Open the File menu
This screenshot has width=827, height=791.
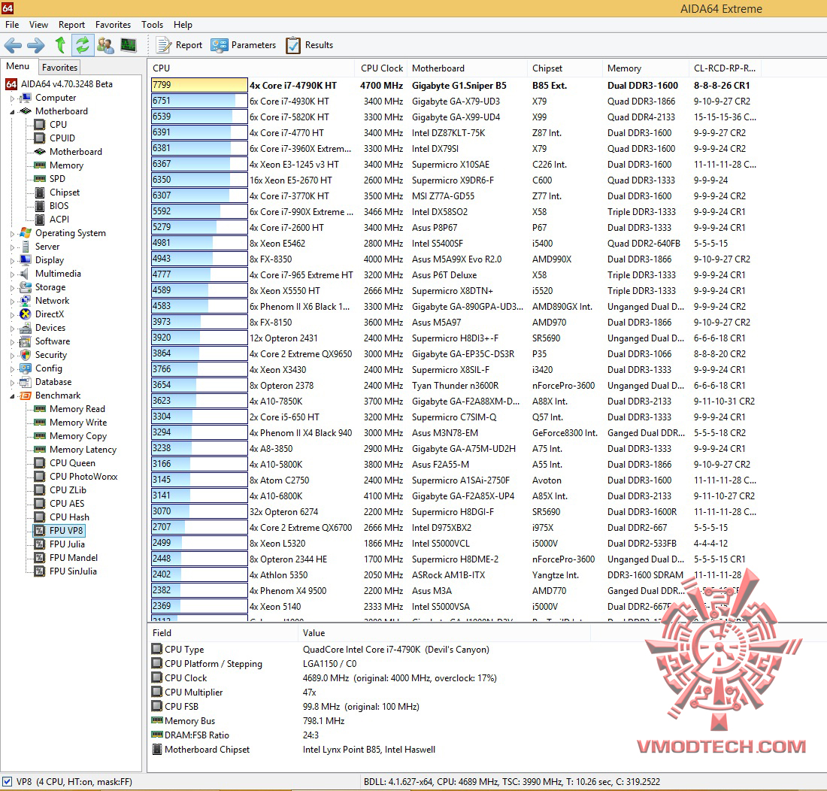tap(12, 25)
